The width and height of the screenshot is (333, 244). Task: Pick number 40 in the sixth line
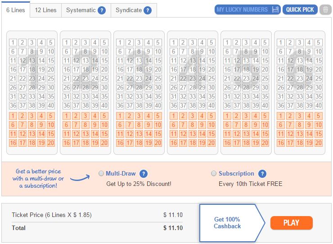coord(318,105)
